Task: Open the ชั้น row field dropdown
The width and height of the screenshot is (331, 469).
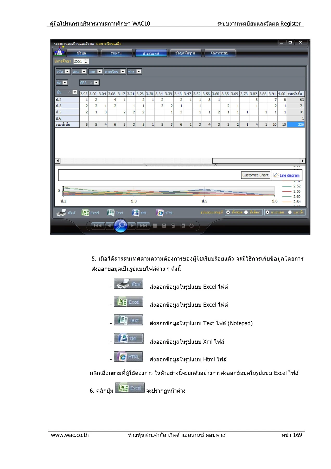Action: click(75, 92)
